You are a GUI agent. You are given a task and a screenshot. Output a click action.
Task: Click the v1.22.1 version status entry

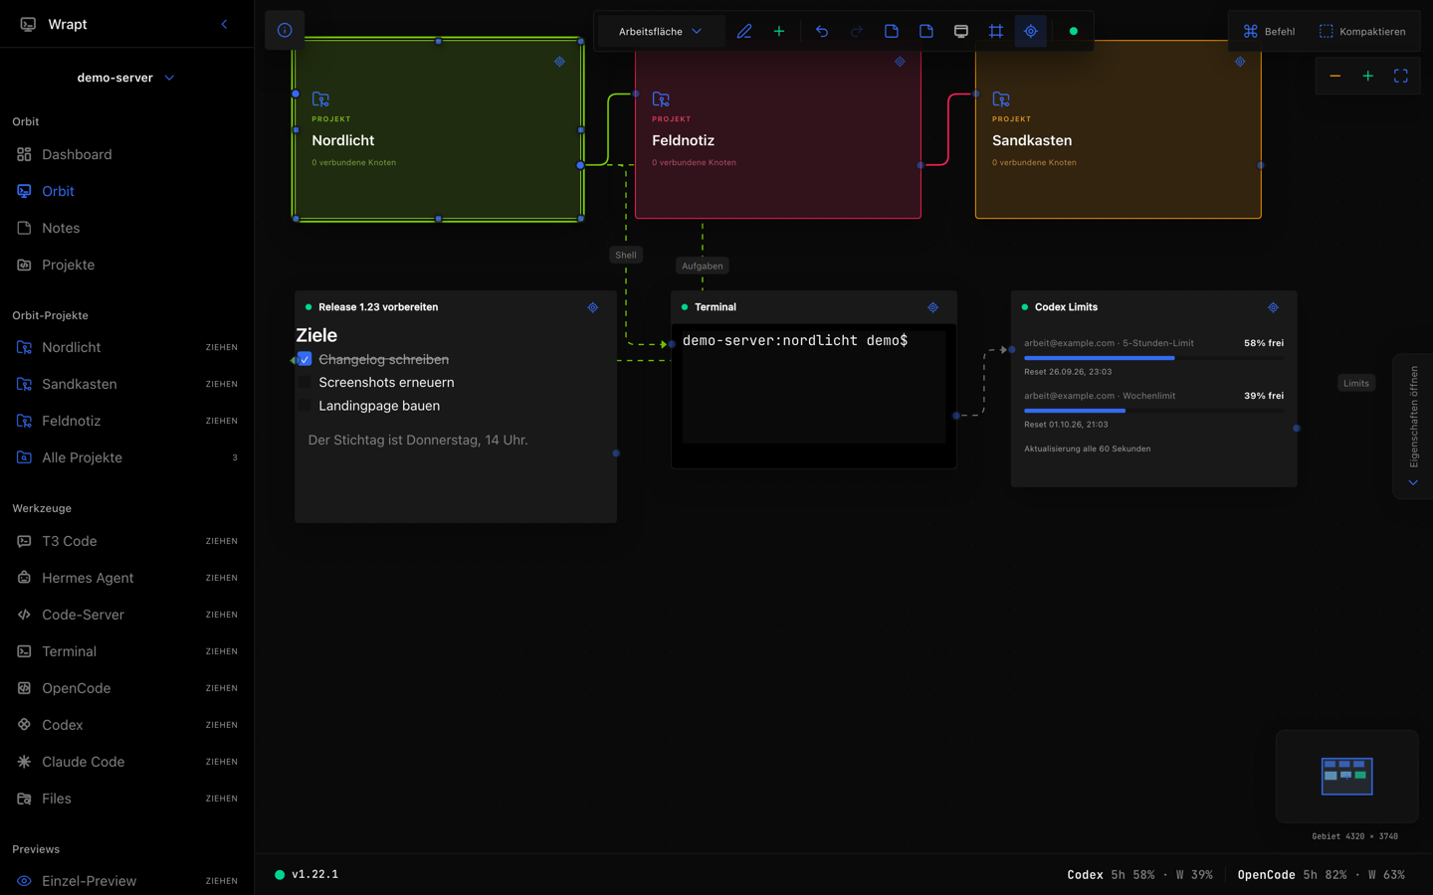pyautogui.click(x=307, y=874)
